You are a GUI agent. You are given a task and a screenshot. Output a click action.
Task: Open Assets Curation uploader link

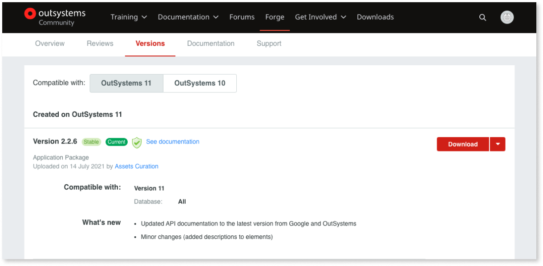tap(137, 166)
